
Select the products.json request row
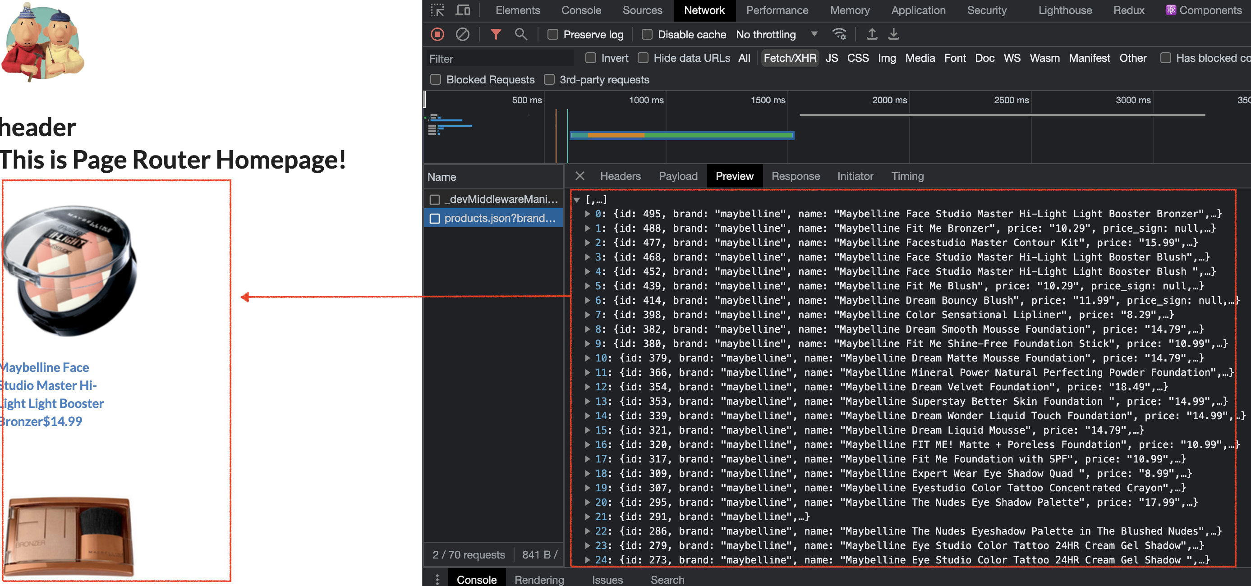pyautogui.click(x=499, y=218)
